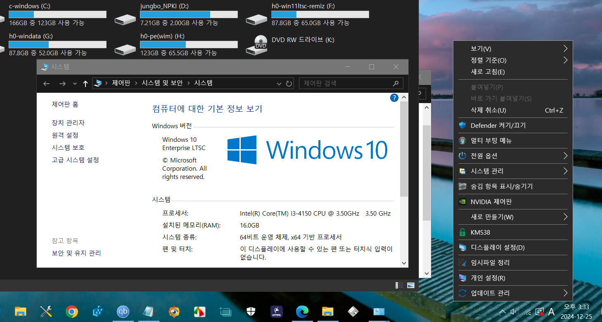Expand 업데이트 관리 submenu
602x322 pixels.
512,293
